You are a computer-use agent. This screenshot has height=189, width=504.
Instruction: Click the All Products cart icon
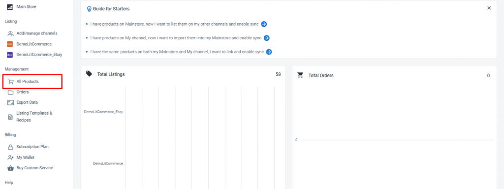click(10, 82)
